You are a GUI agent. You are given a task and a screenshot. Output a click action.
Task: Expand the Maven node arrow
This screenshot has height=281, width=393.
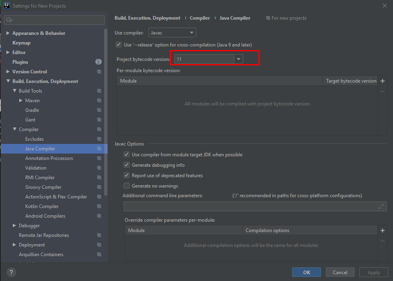[x=21, y=100]
